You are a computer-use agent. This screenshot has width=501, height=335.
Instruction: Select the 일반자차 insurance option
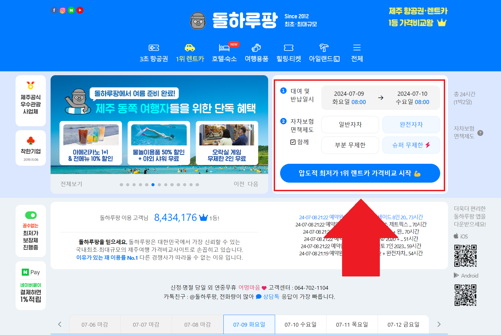click(x=350, y=125)
